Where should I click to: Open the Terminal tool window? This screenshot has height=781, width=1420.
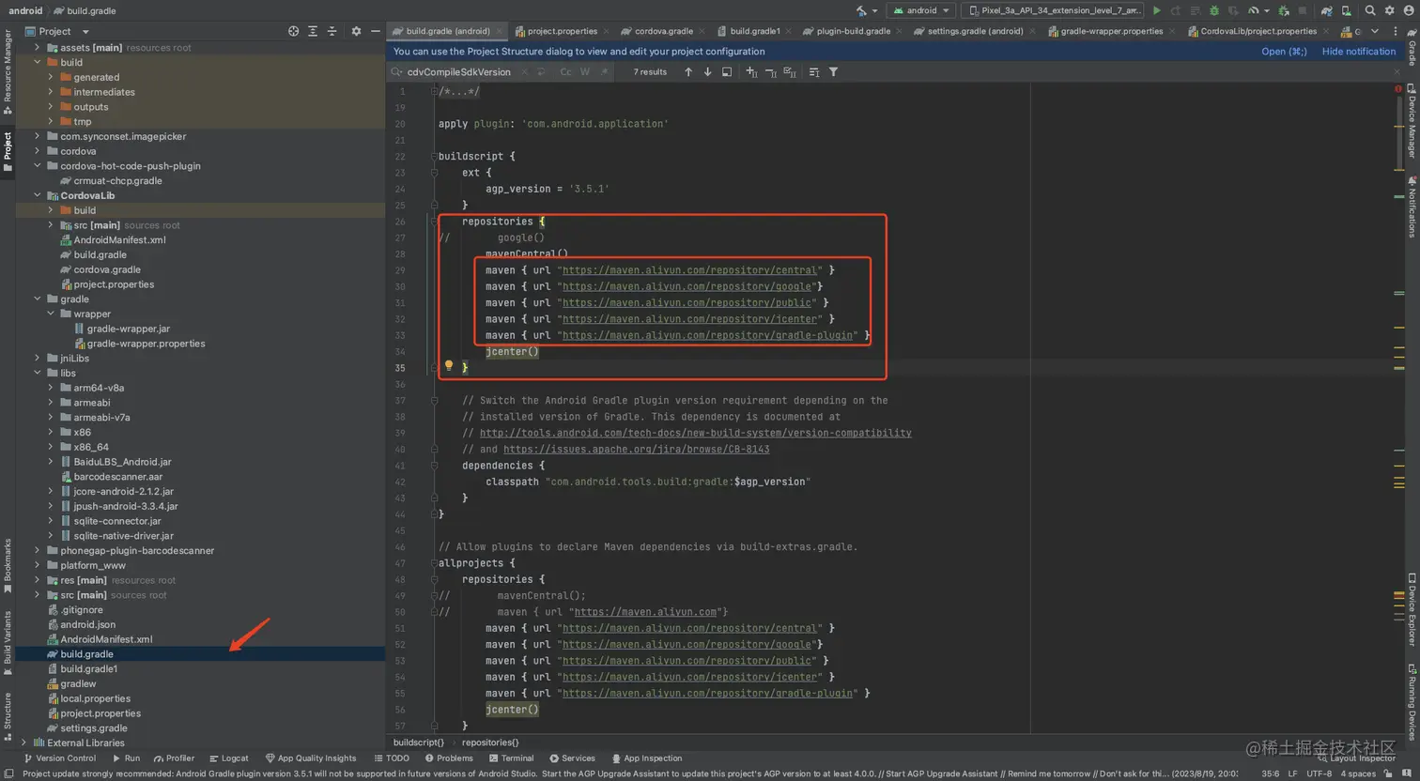511,758
